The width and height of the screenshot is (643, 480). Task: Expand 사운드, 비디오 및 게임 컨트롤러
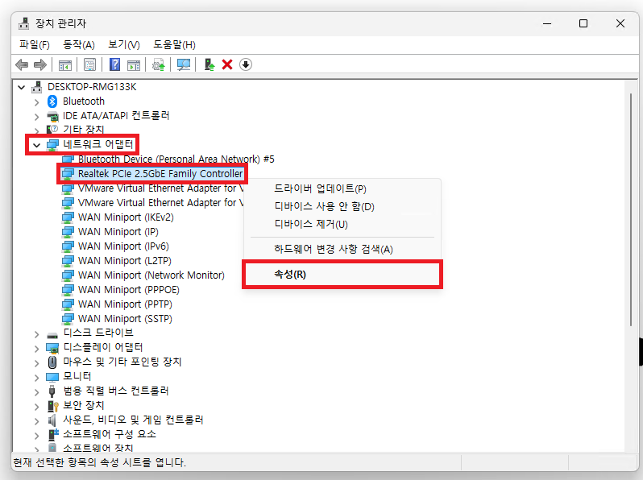tap(37, 421)
